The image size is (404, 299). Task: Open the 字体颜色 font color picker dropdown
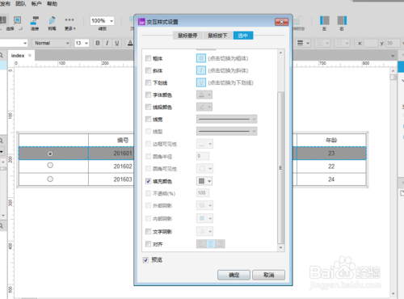[x=204, y=95]
